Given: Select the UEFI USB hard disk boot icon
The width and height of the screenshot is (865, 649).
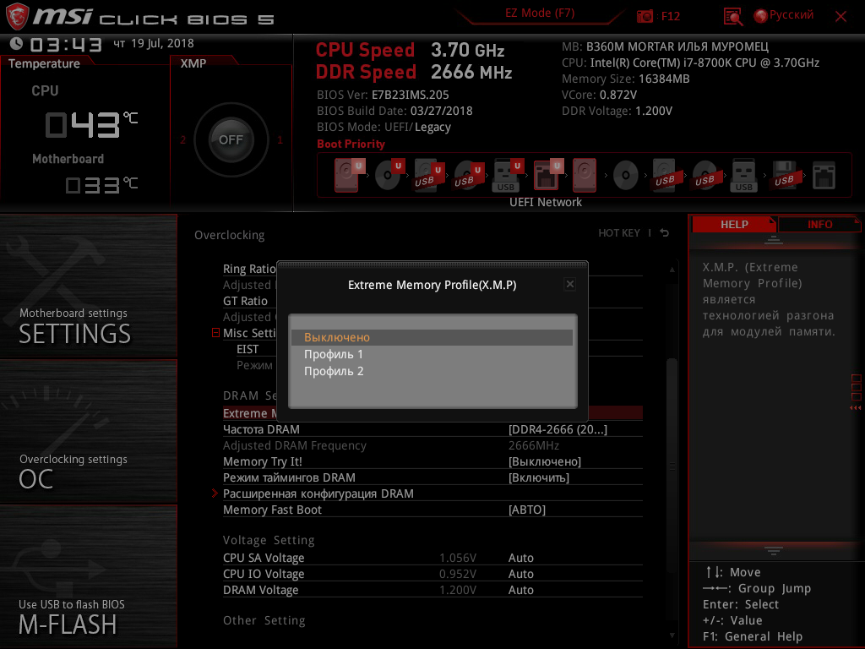Looking at the screenshot, I should pyautogui.click(x=428, y=175).
